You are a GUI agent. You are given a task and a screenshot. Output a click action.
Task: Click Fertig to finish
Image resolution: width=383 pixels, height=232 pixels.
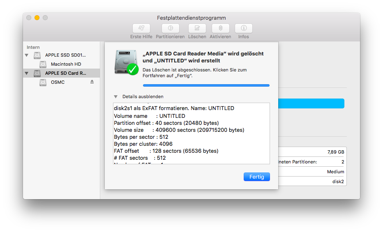coord(257,177)
